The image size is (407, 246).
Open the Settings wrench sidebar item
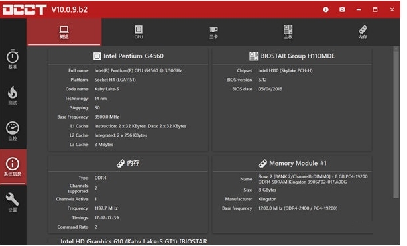coord(13,202)
